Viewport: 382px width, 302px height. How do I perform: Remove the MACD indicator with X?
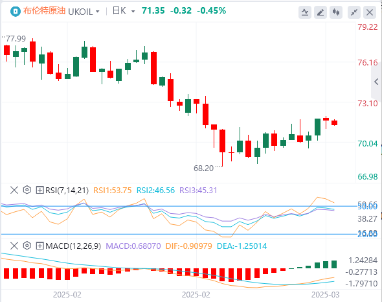tap(14, 246)
